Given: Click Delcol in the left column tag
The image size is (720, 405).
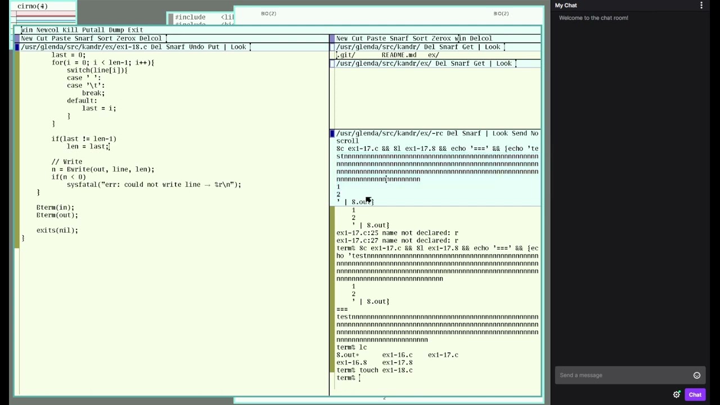Looking at the screenshot, I should [150, 38].
